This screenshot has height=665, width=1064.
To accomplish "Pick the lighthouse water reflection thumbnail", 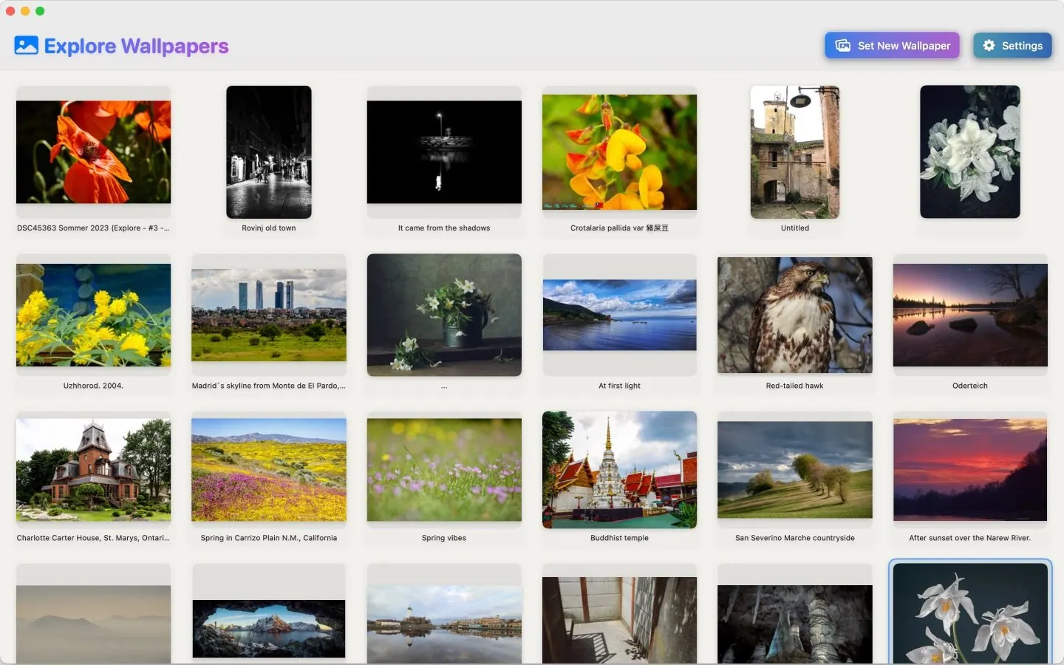I will tap(444, 624).
